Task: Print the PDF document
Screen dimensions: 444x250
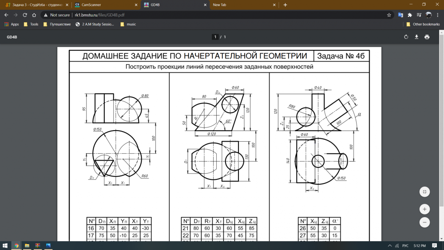Action: 427,37
